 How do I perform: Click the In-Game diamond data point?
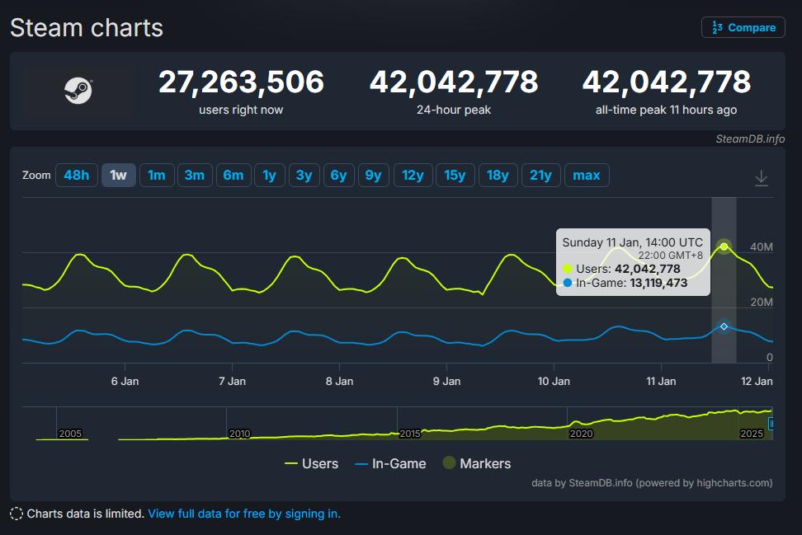point(724,326)
